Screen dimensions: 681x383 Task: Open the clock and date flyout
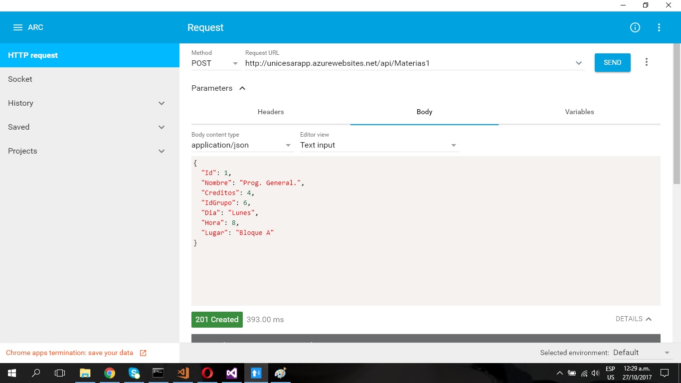(637, 373)
